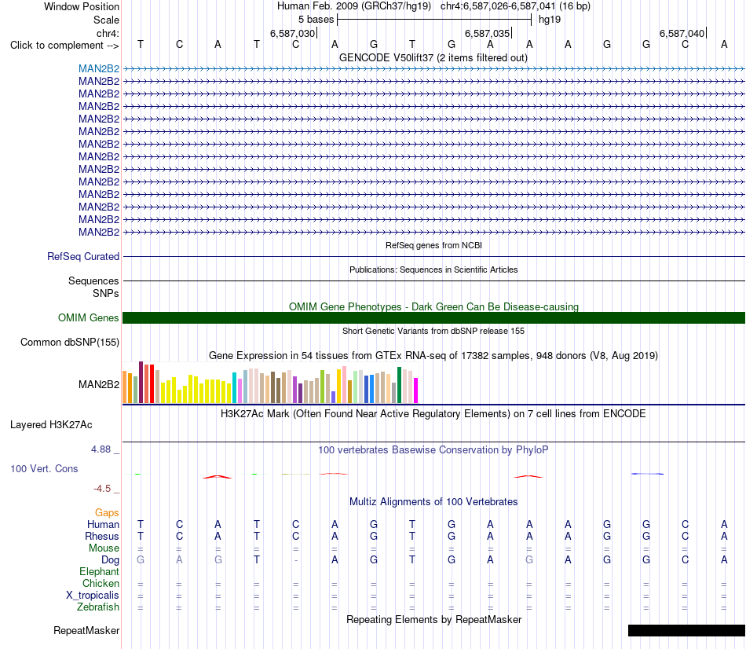The image size is (746, 649).
Task: Open the GENCODE V50lift37 track title
Action: coord(433,57)
